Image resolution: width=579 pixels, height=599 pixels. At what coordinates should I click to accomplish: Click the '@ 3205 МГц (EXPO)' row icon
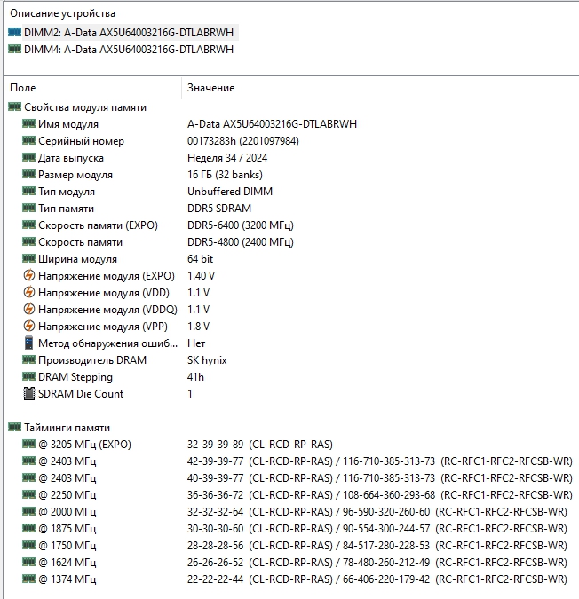28,444
